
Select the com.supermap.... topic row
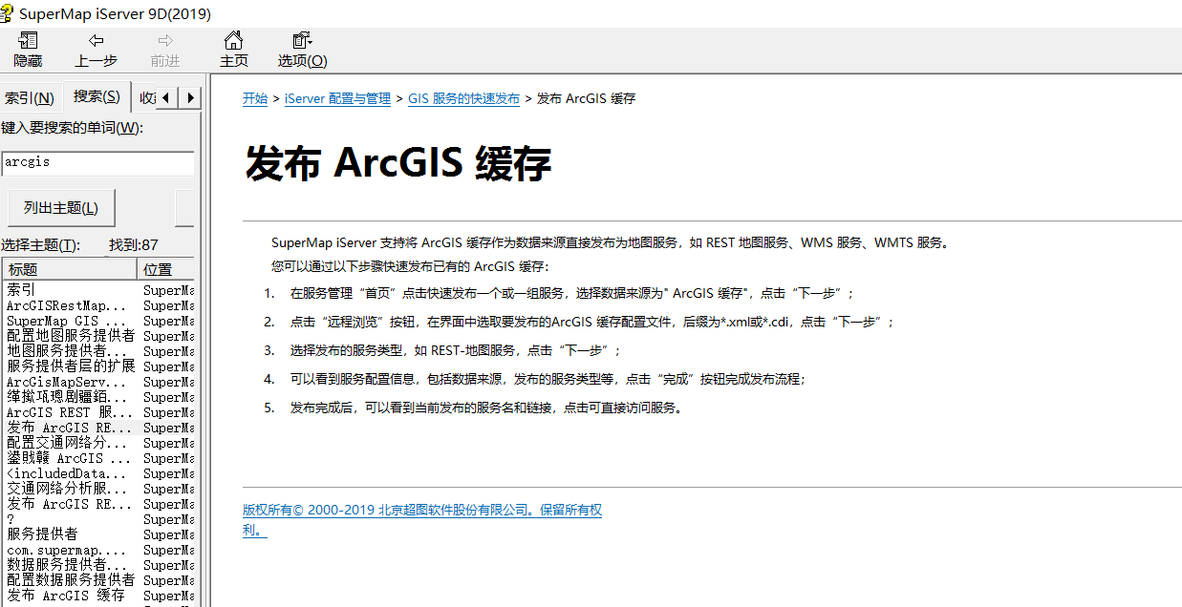tap(99, 550)
